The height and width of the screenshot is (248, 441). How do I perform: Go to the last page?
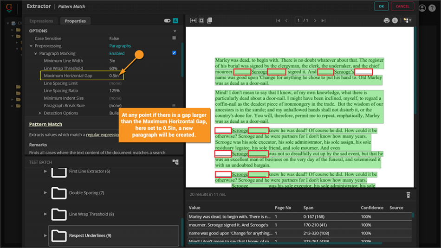[324, 20]
